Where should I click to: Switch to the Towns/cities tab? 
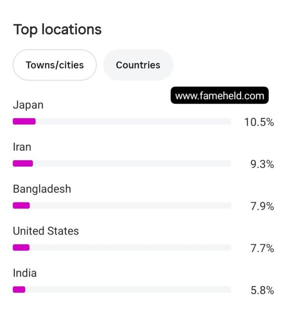(x=55, y=65)
